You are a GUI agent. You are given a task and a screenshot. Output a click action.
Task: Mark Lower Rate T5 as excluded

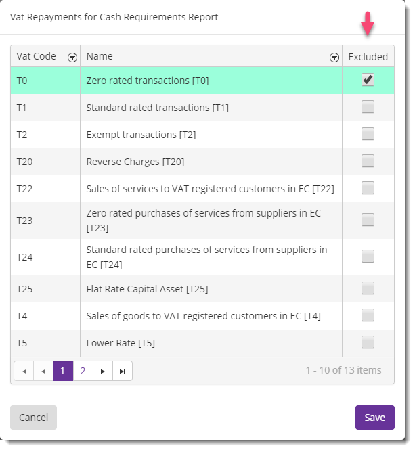coord(368,342)
